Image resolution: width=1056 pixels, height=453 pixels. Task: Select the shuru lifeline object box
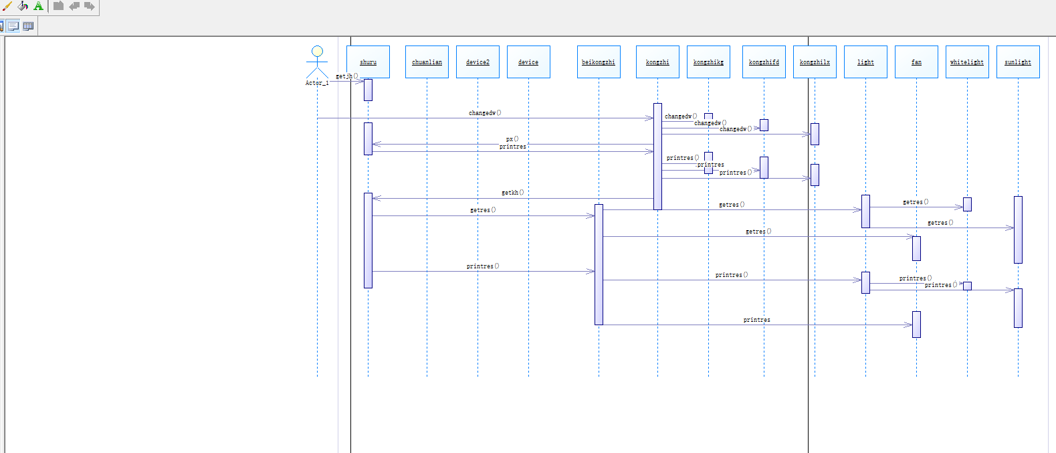point(368,62)
